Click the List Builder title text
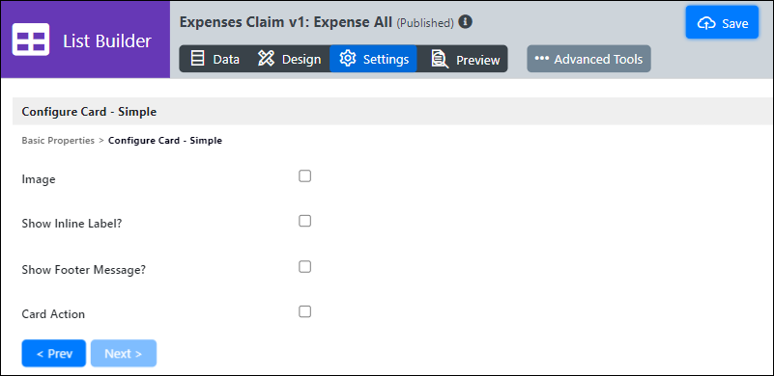This screenshot has height=376, width=774. [107, 40]
